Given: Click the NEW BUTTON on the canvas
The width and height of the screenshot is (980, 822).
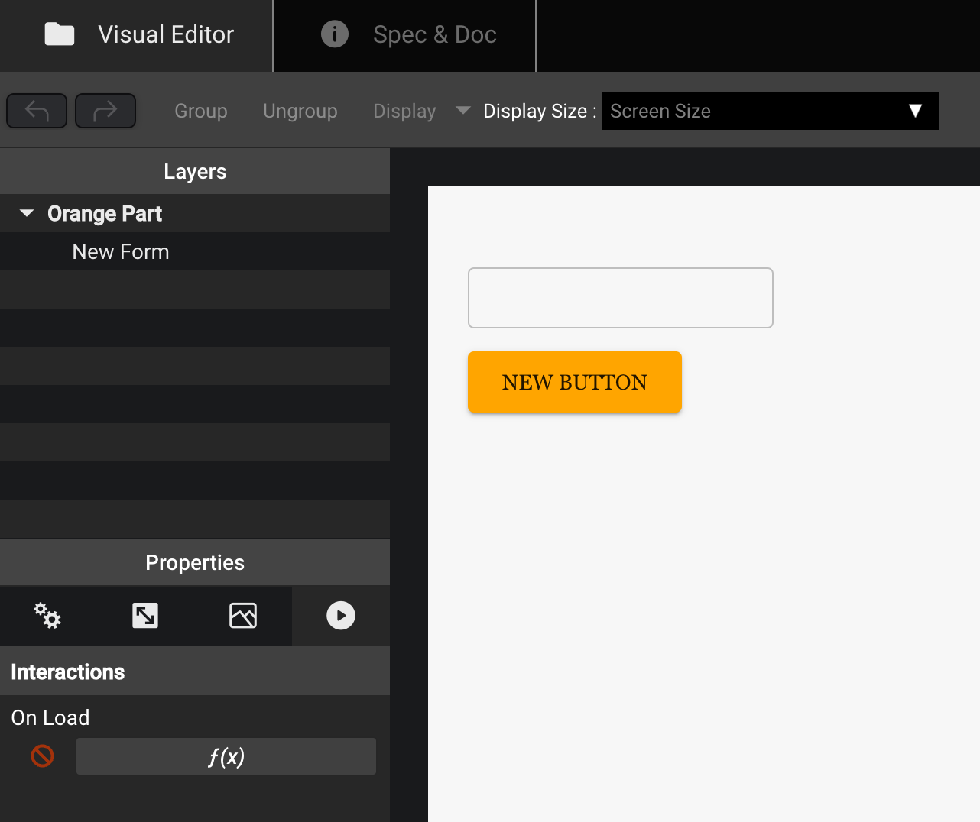Looking at the screenshot, I should [x=574, y=382].
